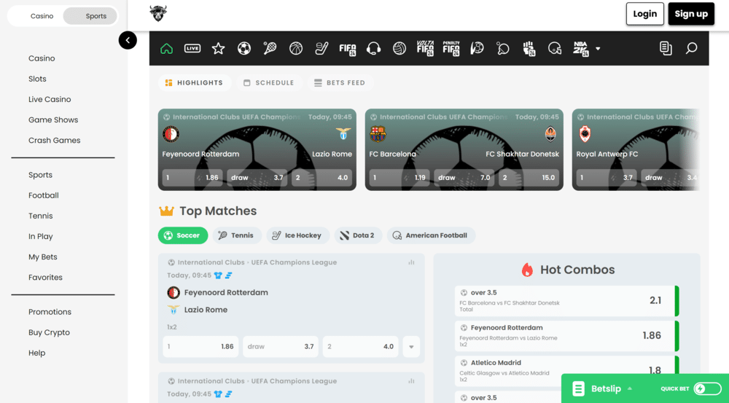Expand more markets for Feyenoord vs Lazio

tap(411, 347)
